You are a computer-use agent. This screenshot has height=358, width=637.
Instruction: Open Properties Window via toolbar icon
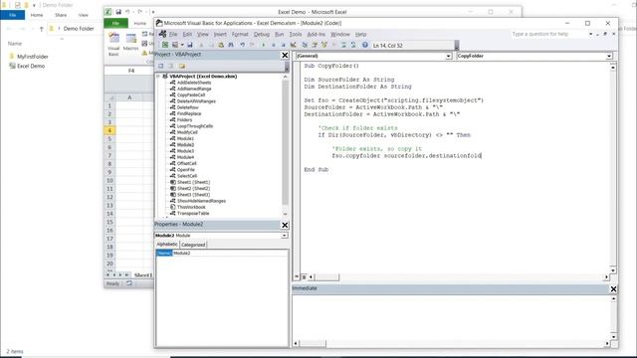coord(315,45)
